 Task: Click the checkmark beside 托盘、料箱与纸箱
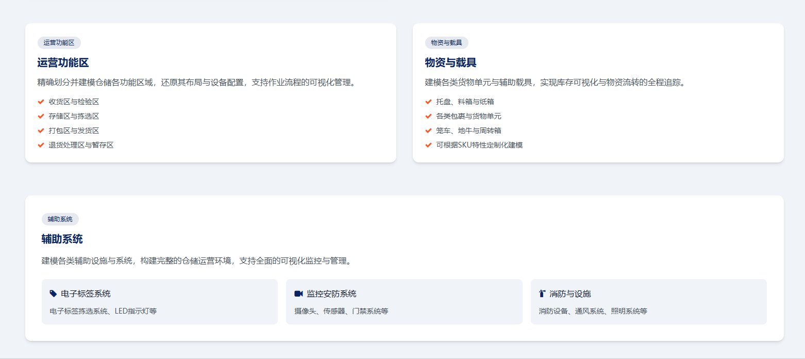coord(428,102)
